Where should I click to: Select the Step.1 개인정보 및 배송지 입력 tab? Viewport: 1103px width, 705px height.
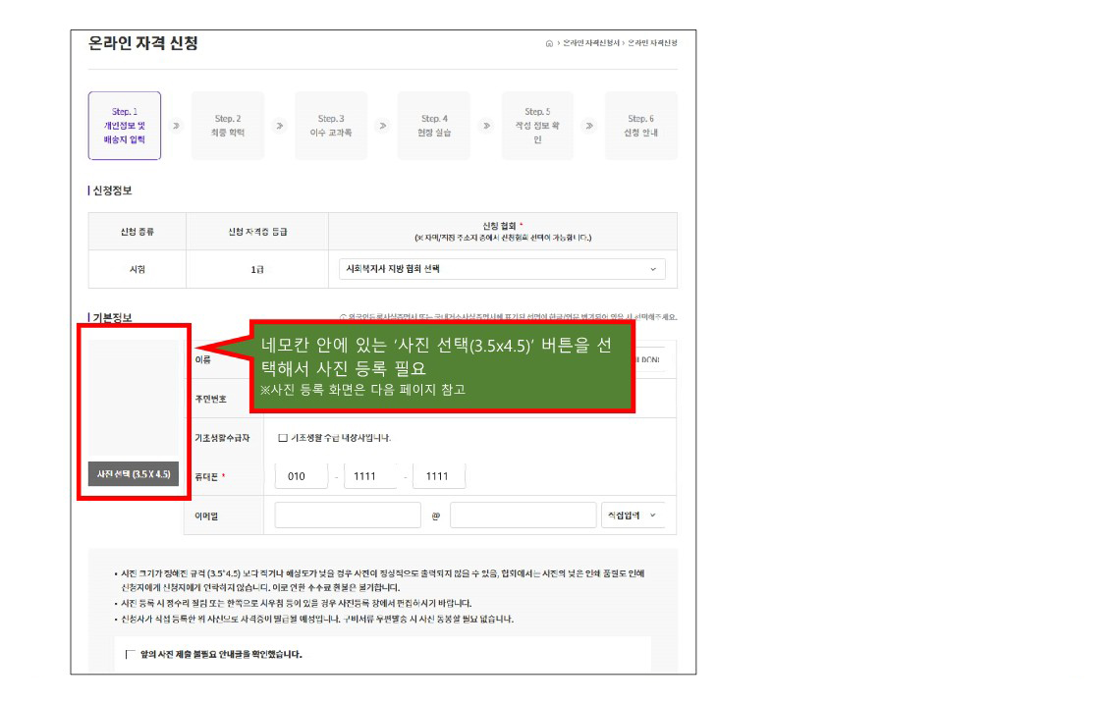[x=125, y=126]
